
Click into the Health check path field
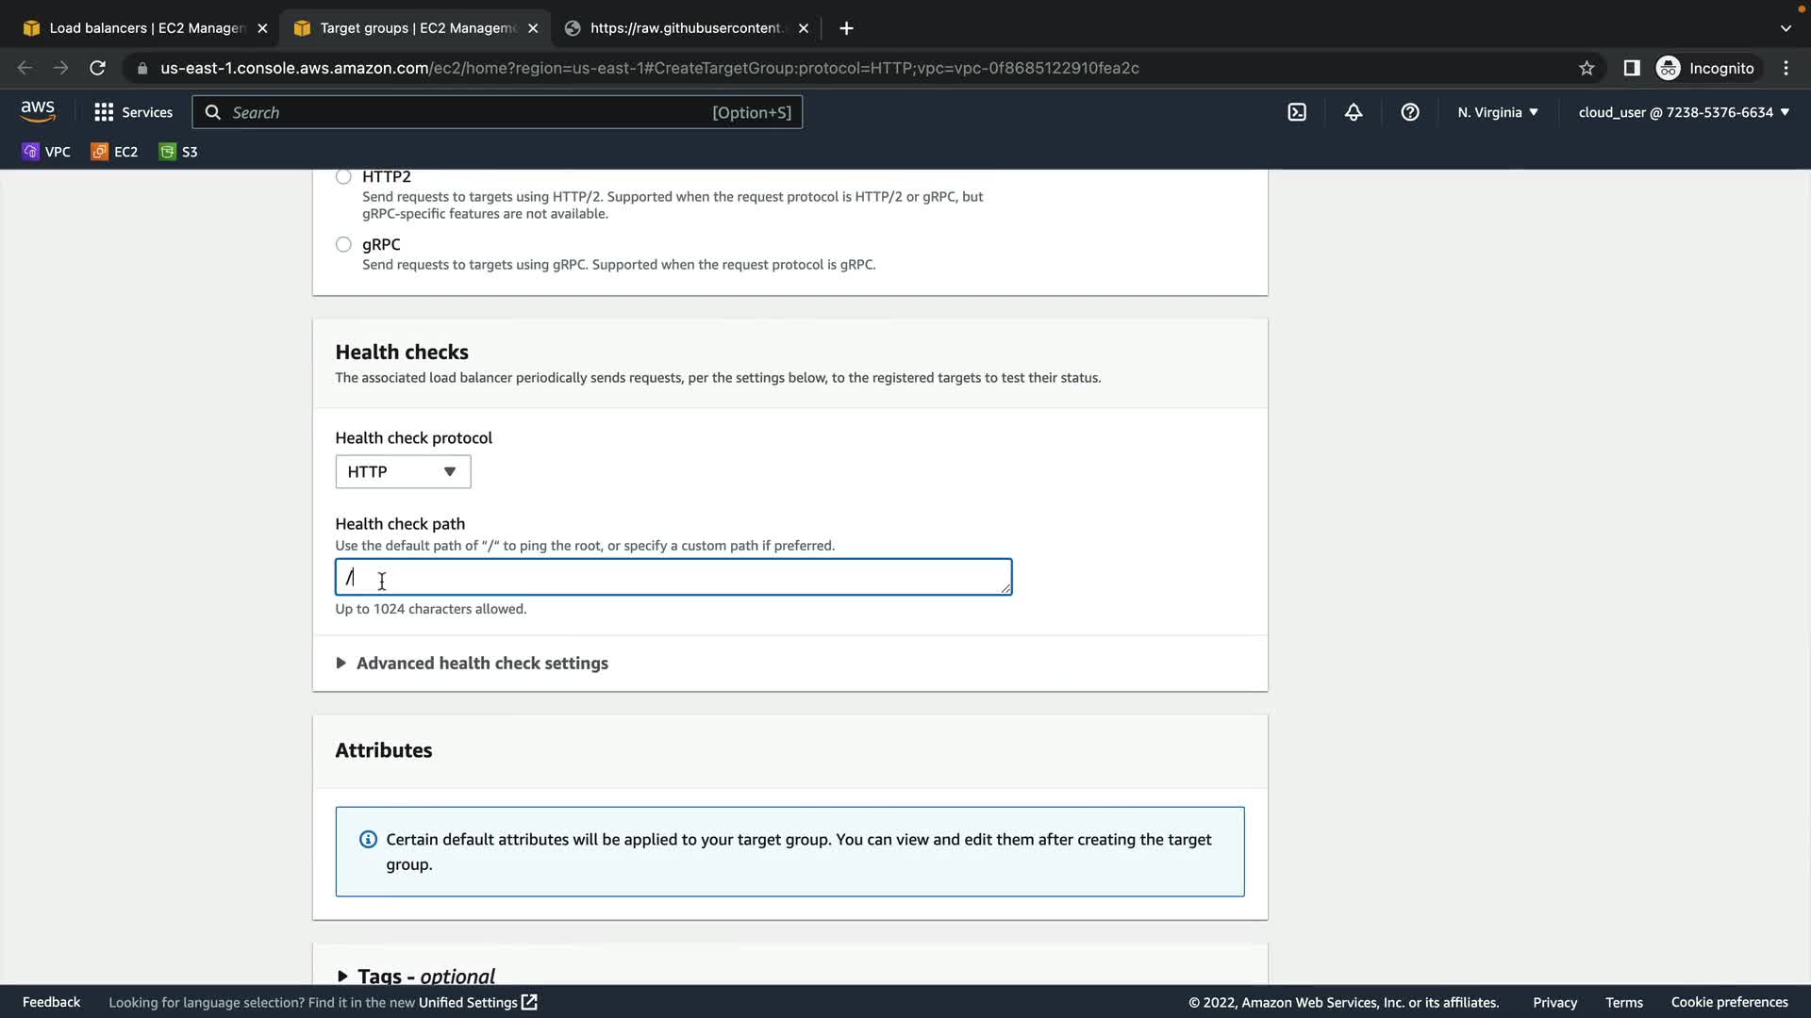[673, 577]
